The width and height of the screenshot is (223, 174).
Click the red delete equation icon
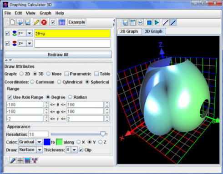[44, 22]
